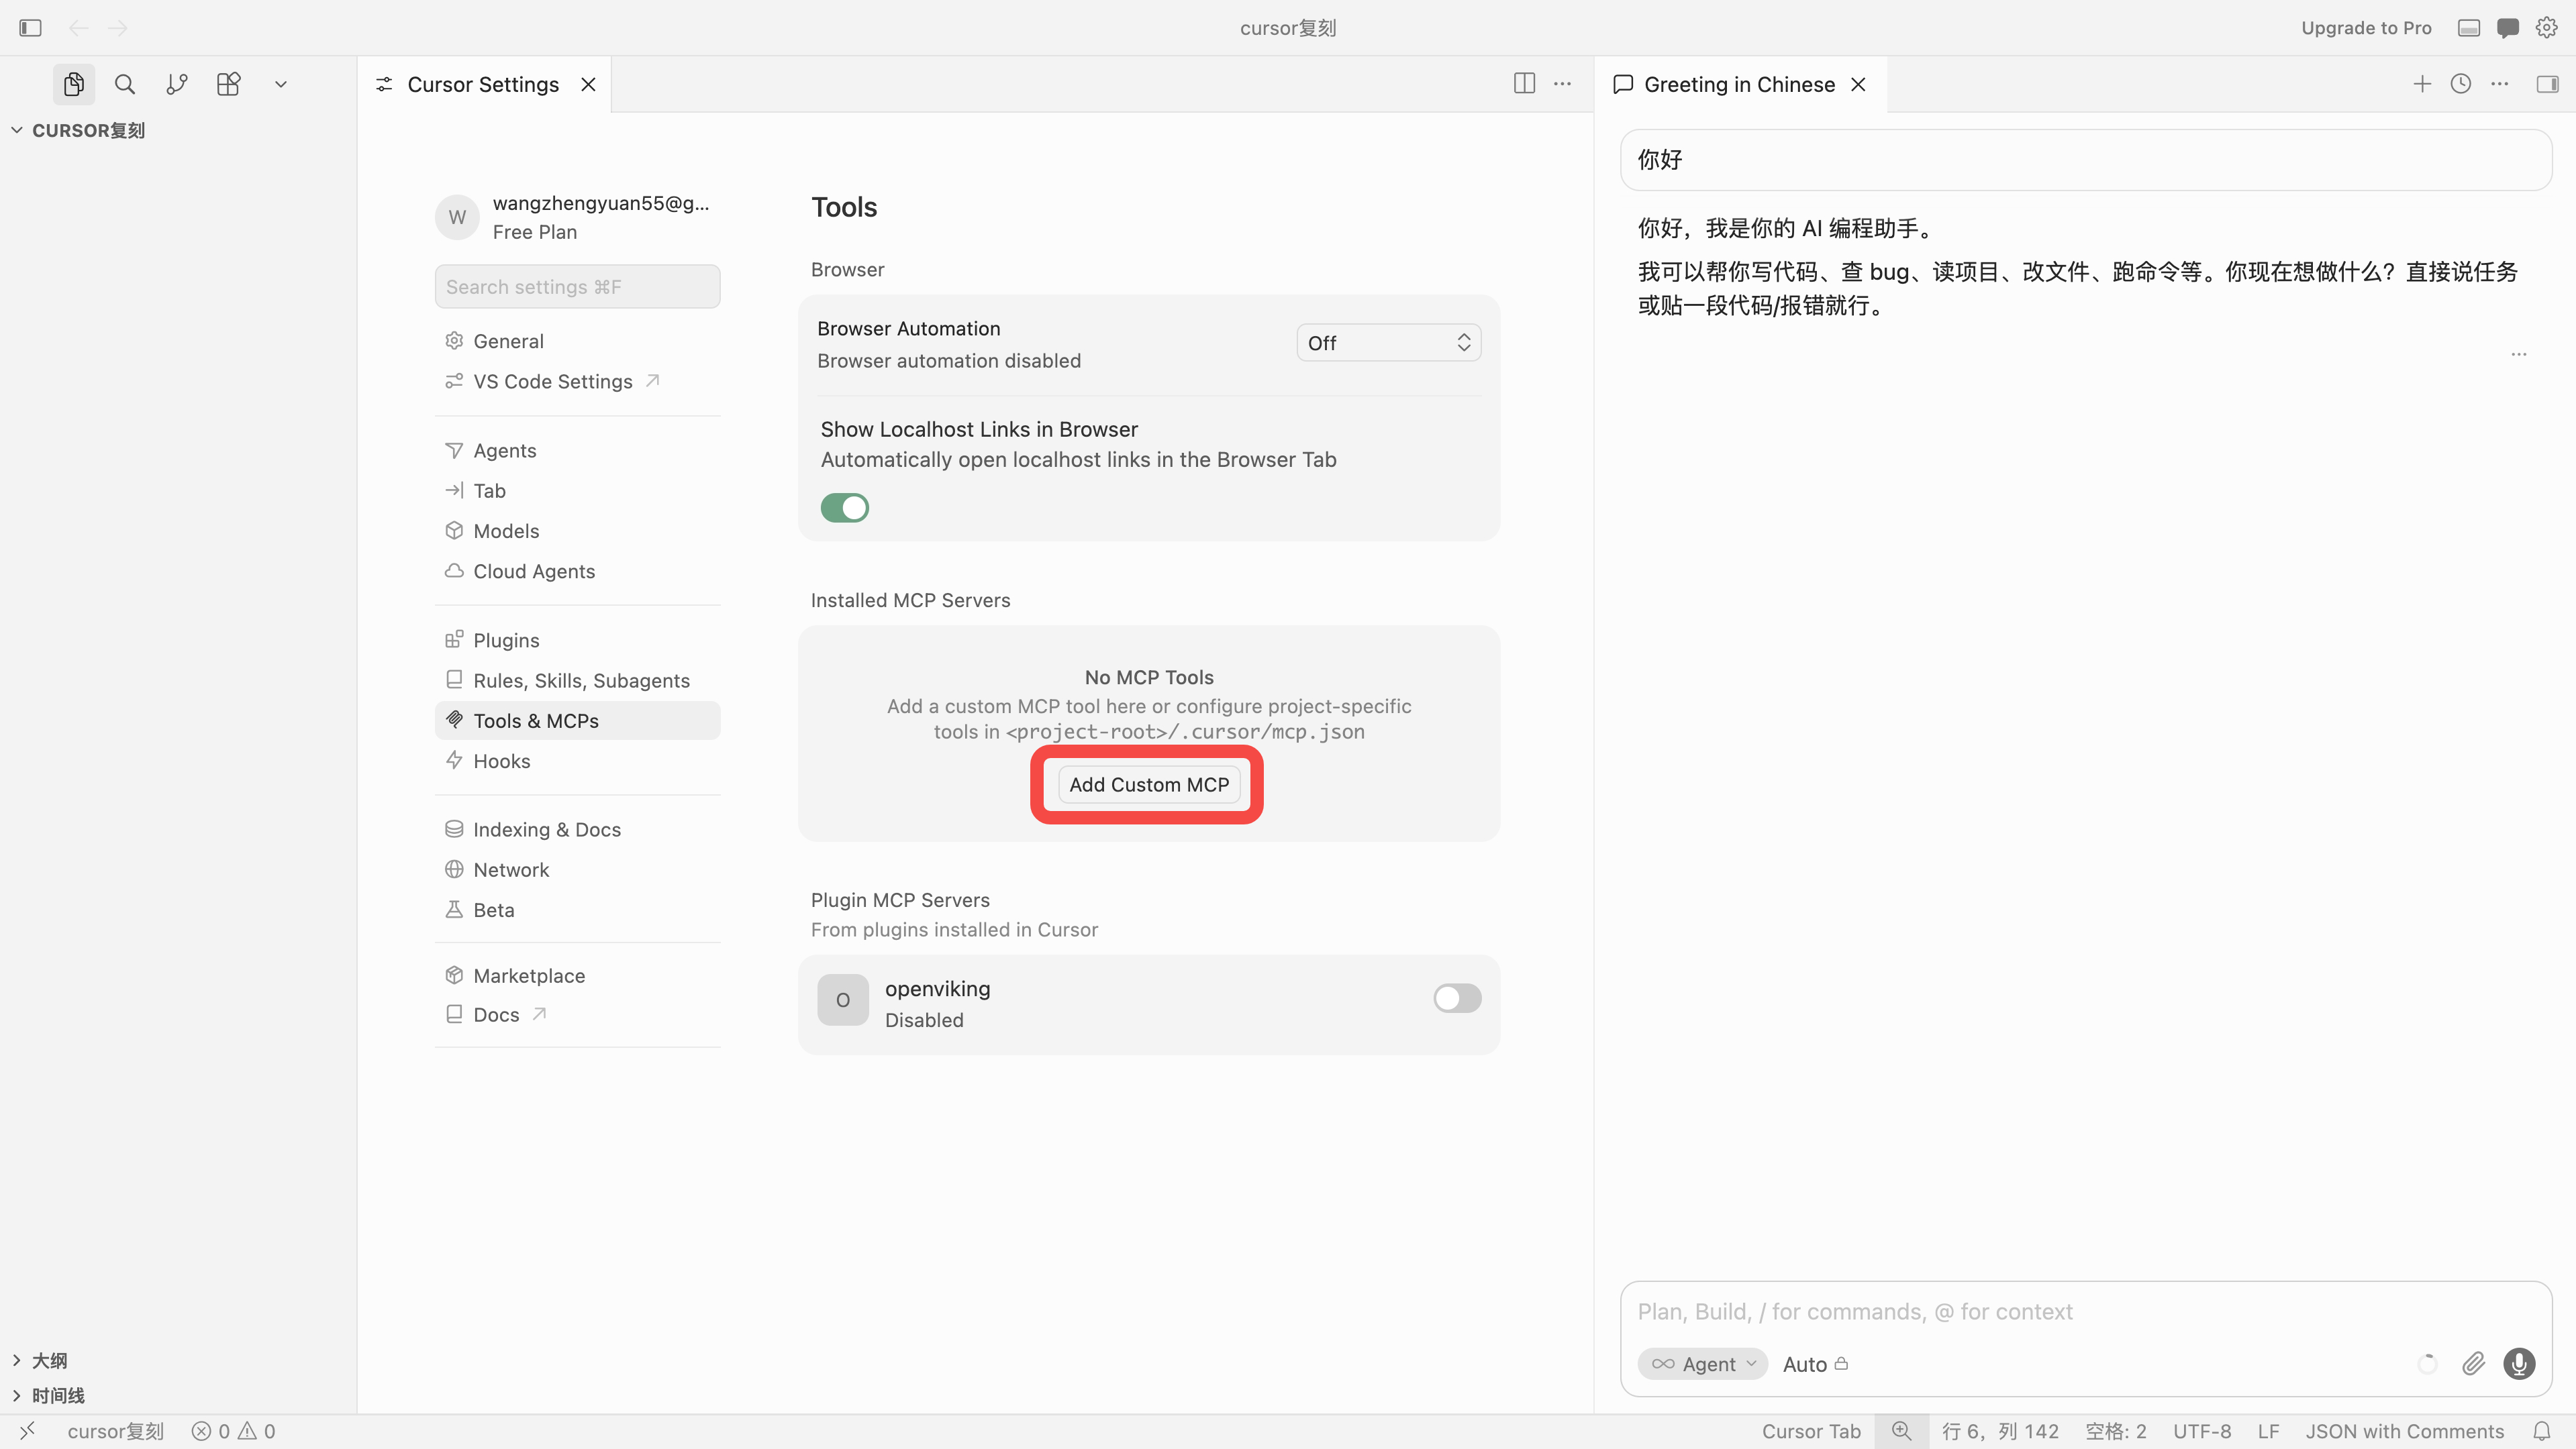Click Upgrade to Pro

coord(2366,28)
